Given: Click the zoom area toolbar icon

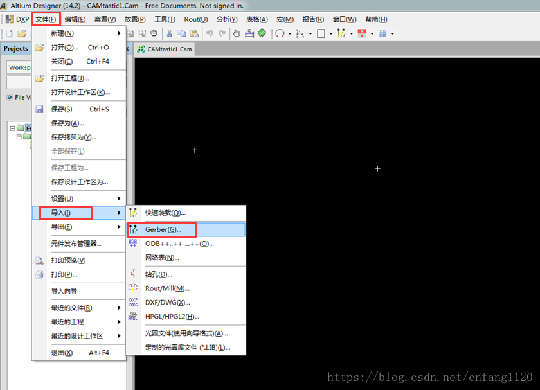Looking at the screenshot, I should pyautogui.click(x=141, y=33).
